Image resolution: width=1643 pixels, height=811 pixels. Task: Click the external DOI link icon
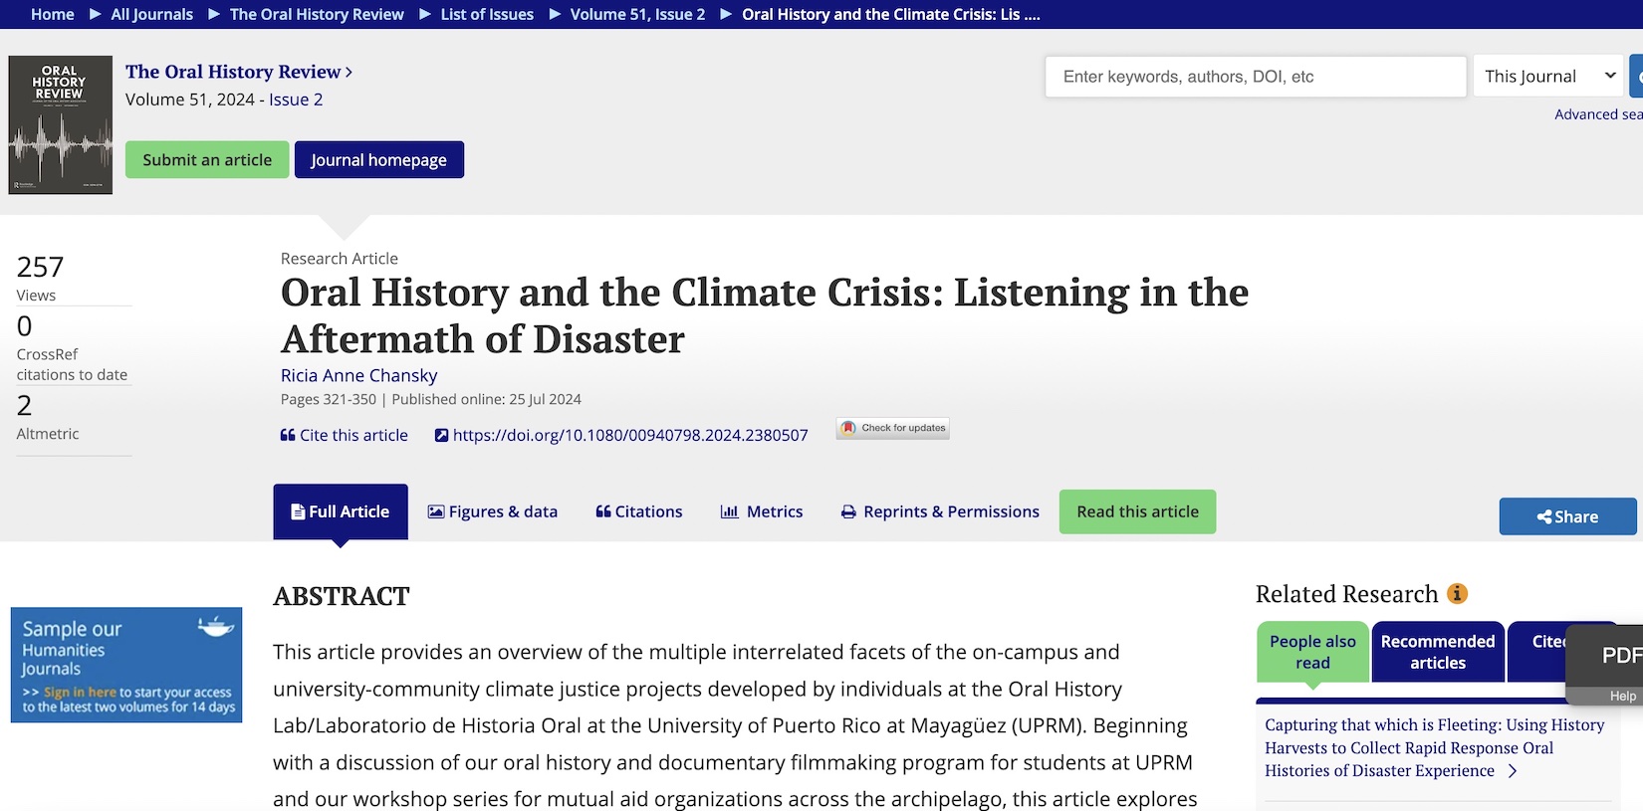tap(441, 435)
